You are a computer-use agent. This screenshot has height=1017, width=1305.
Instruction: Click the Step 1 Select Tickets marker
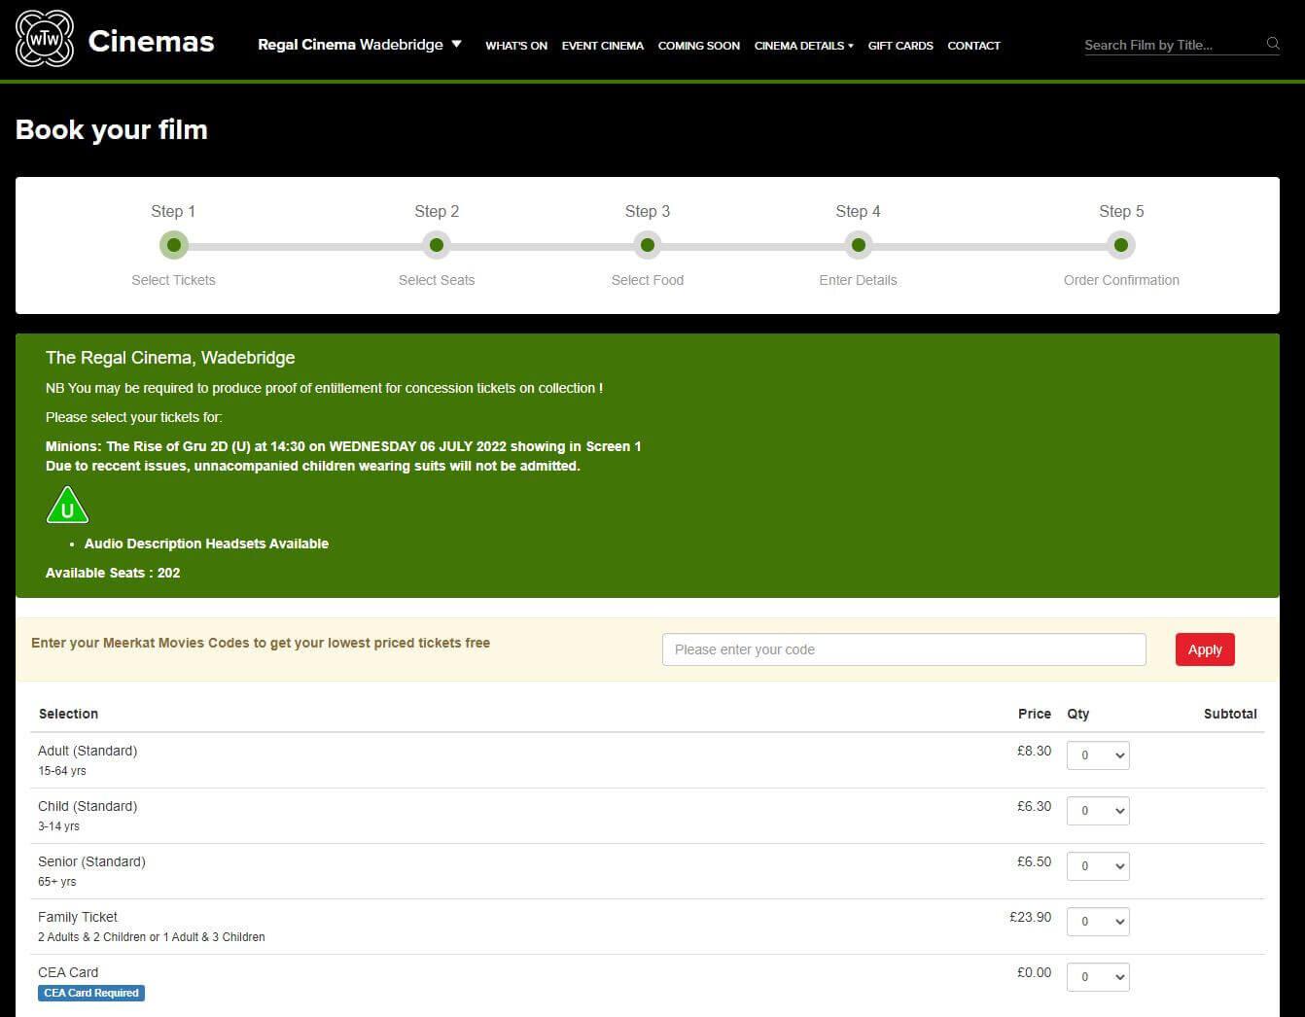(x=173, y=245)
